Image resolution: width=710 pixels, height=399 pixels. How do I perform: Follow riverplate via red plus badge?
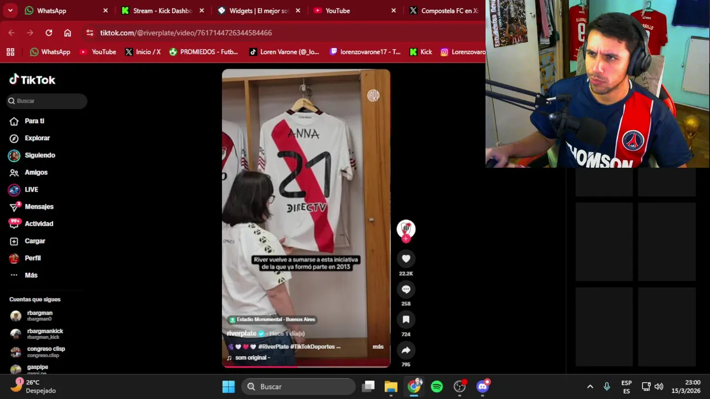406,239
